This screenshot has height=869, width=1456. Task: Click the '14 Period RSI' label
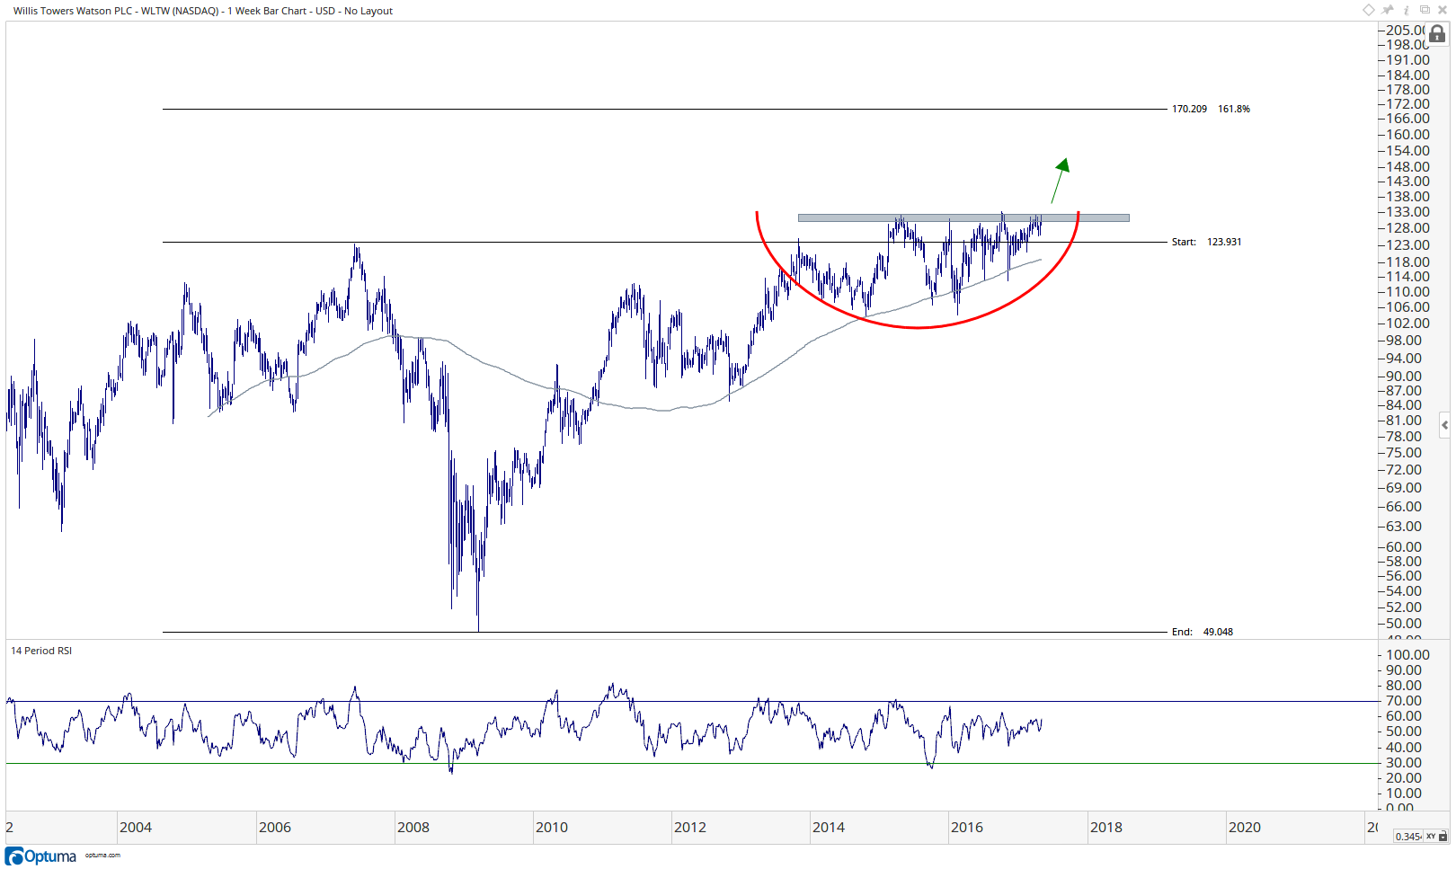click(41, 651)
